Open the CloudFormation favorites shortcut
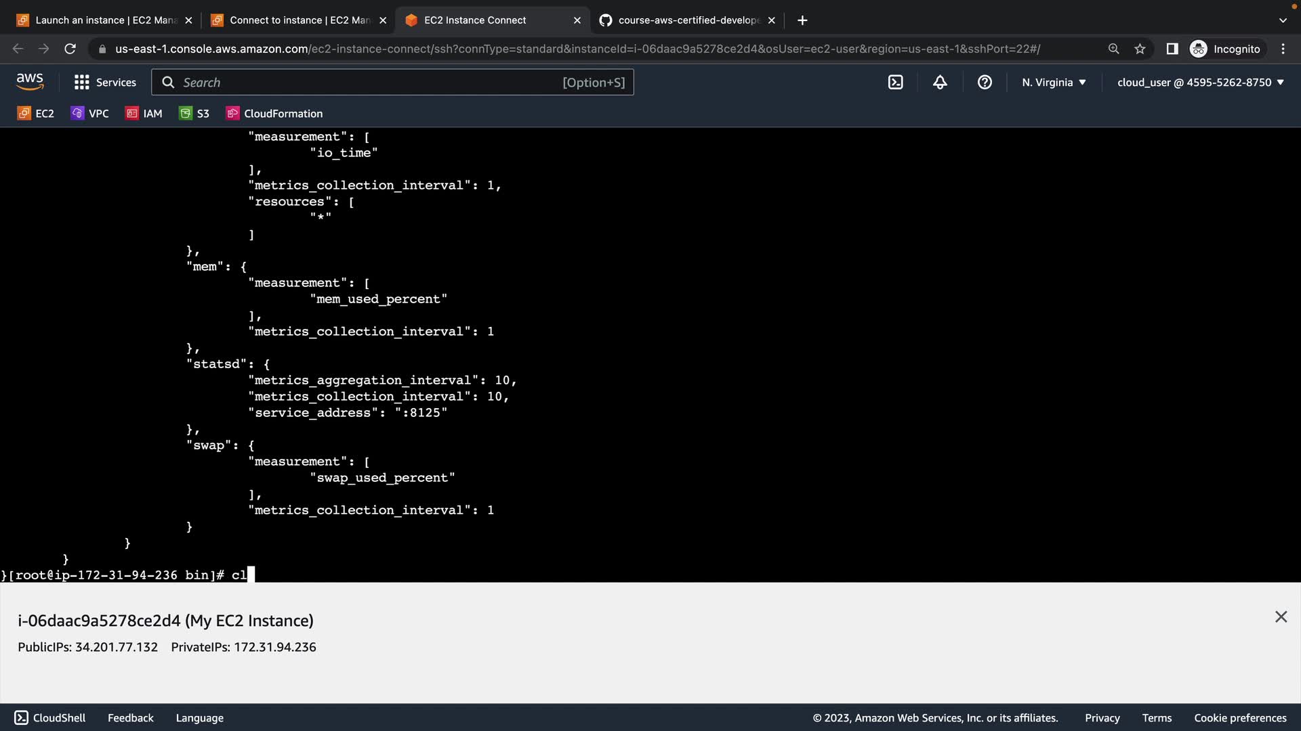 [274, 114]
